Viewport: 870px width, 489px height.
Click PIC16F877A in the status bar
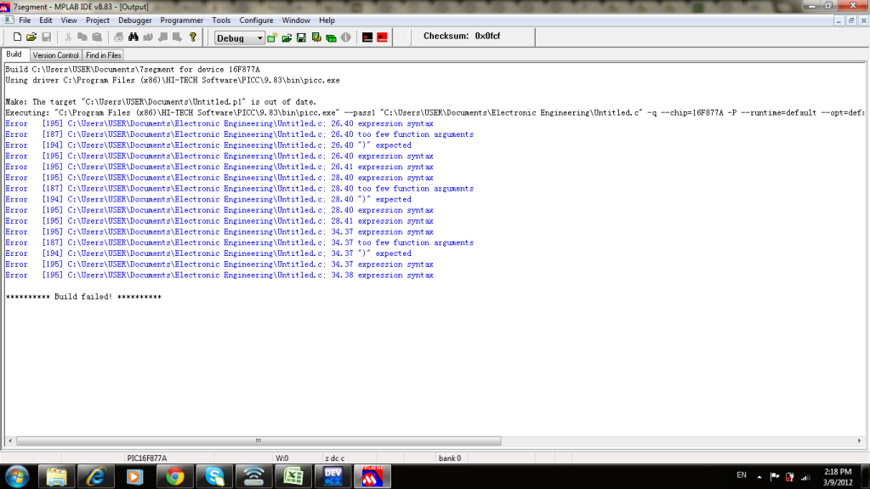click(x=146, y=458)
